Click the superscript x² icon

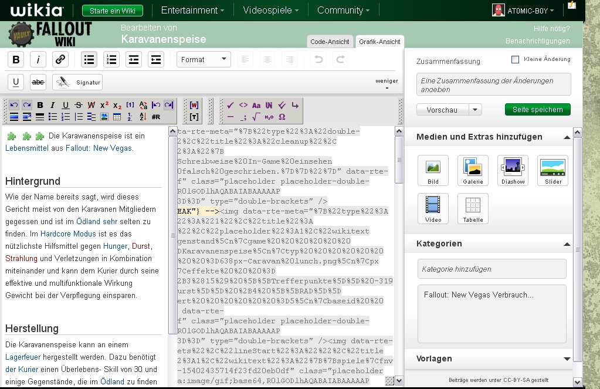point(104,105)
